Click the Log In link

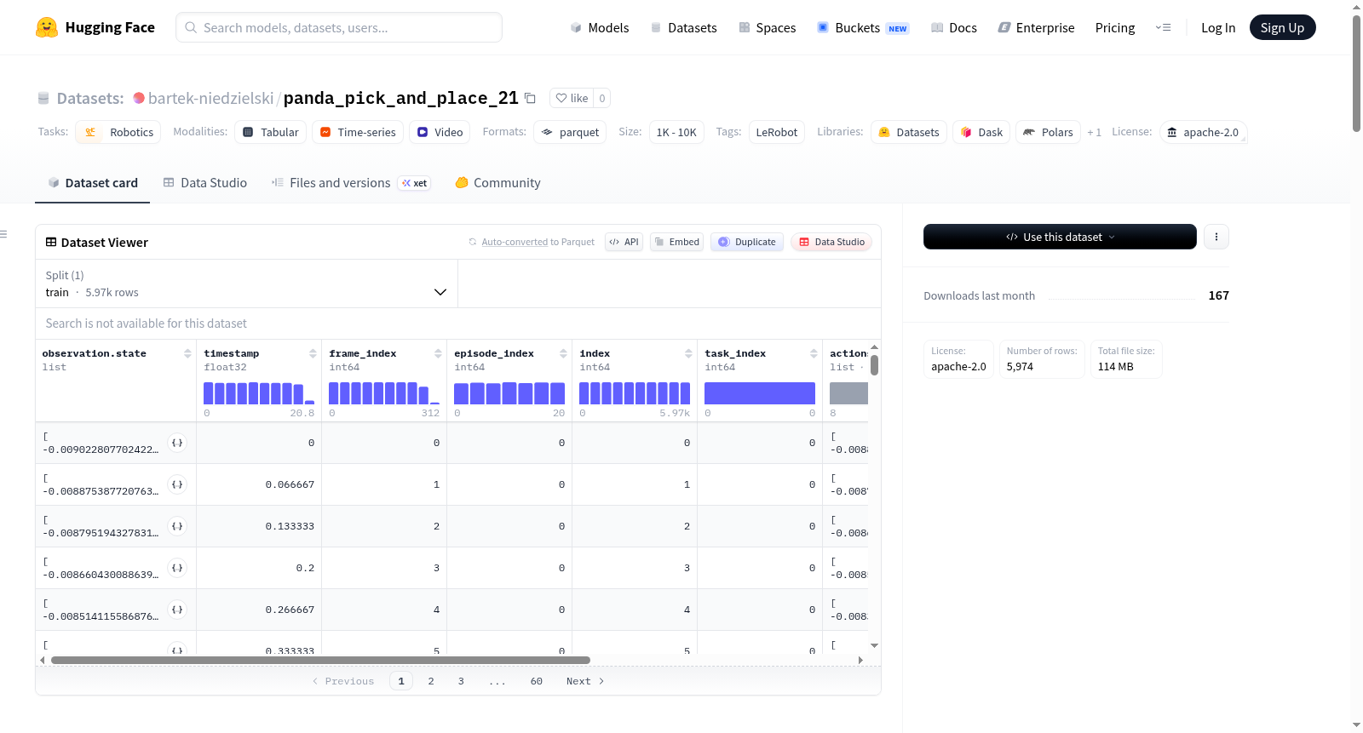(x=1218, y=28)
